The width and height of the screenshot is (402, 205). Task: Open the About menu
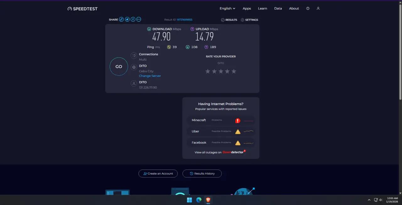pyautogui.click(x=294, y=8)
